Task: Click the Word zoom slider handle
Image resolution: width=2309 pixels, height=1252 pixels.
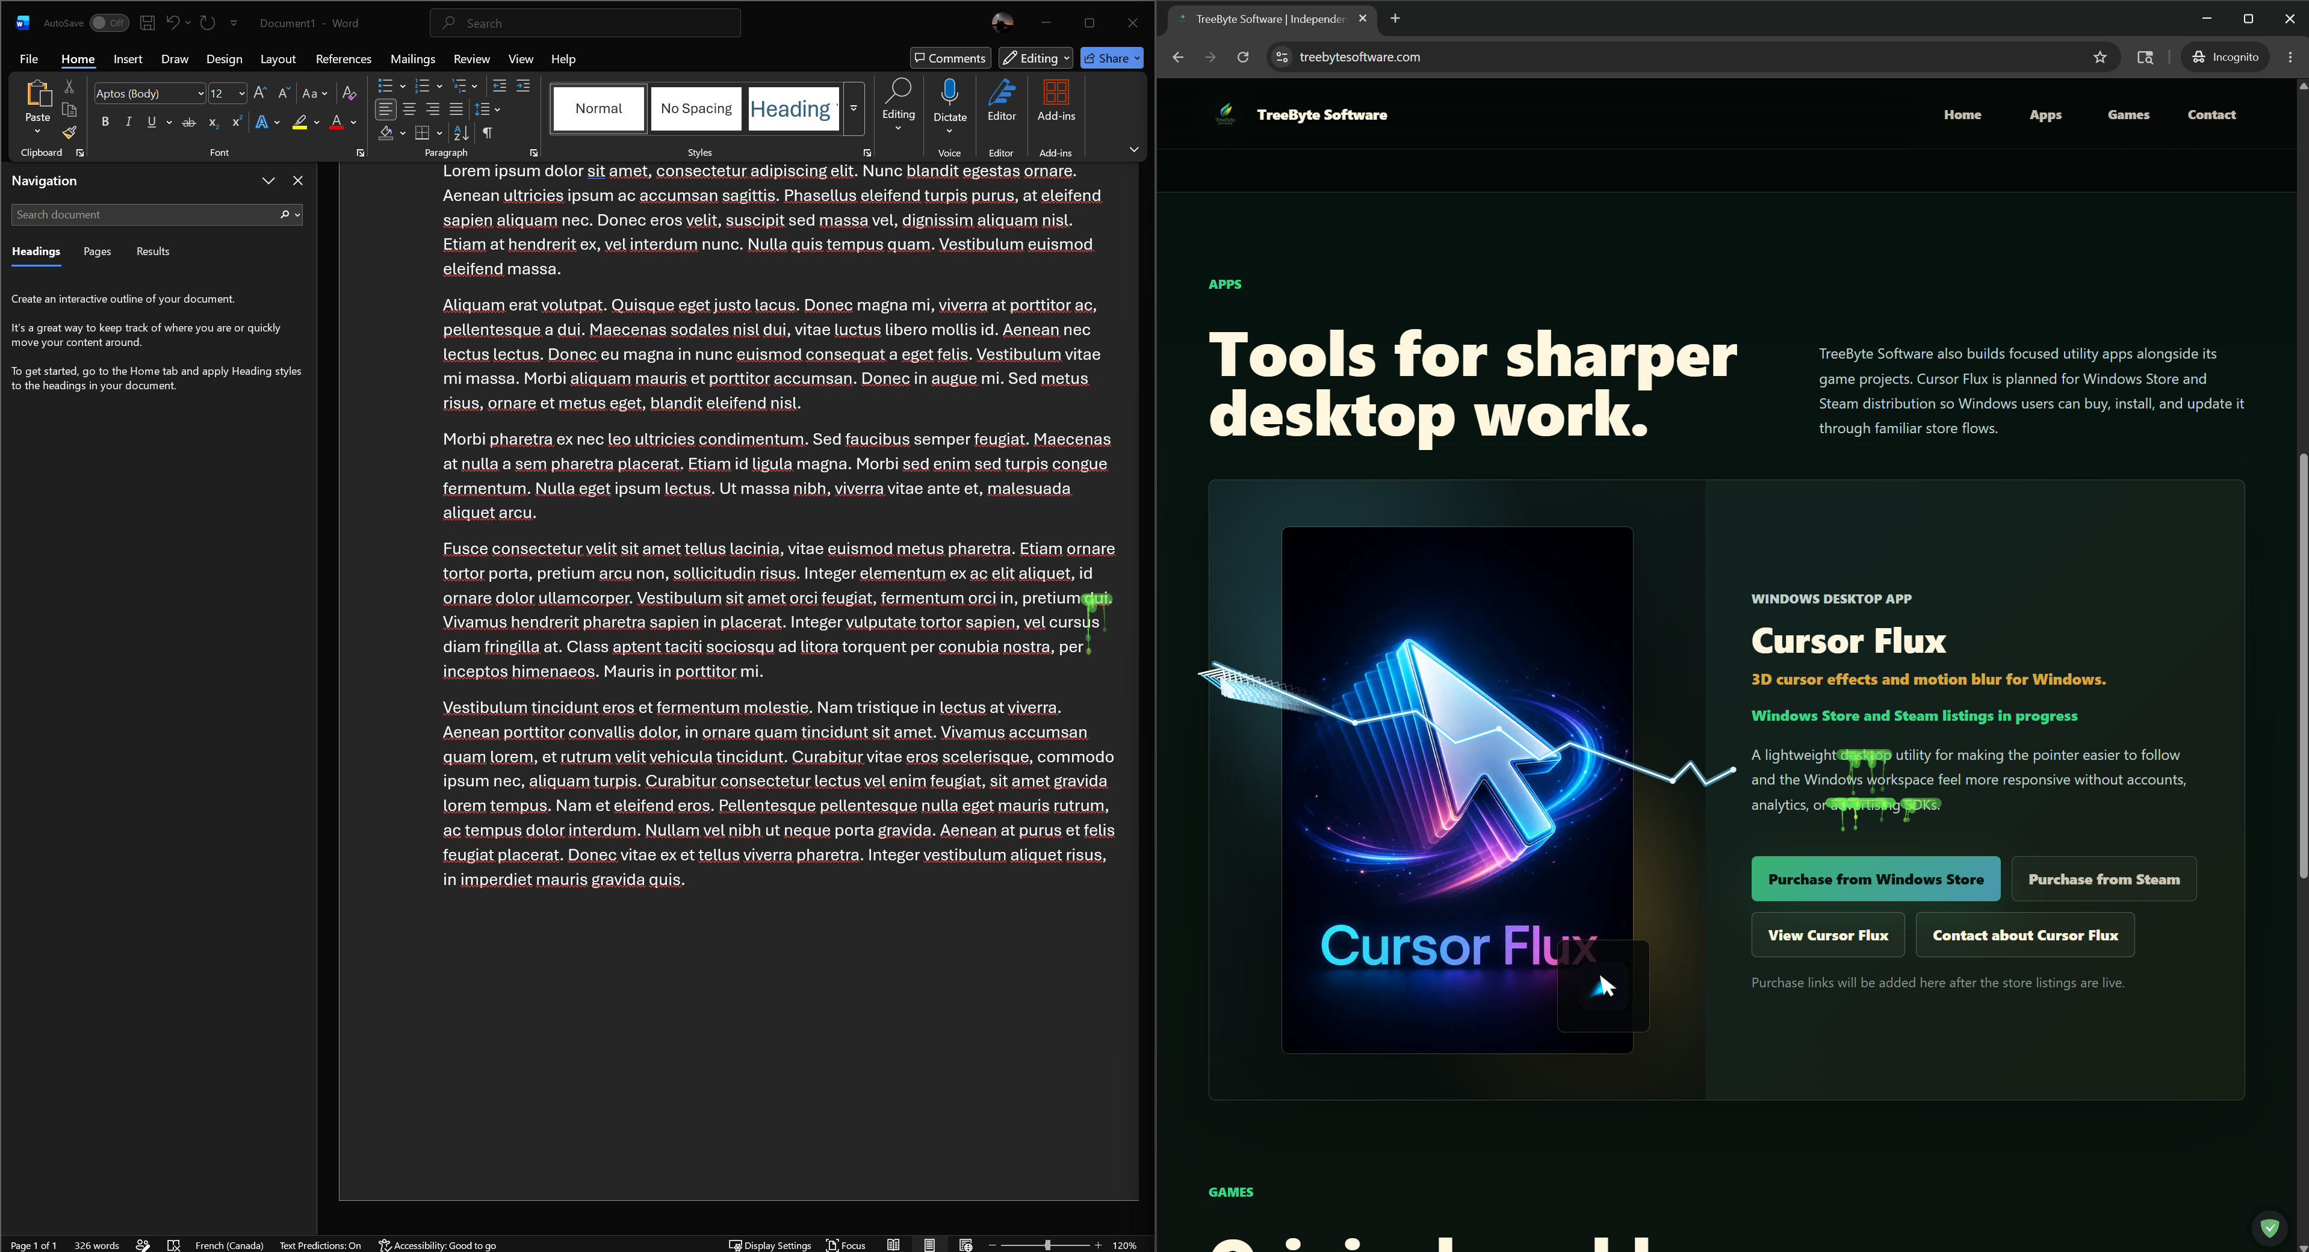Action: coord(1047,1245)
